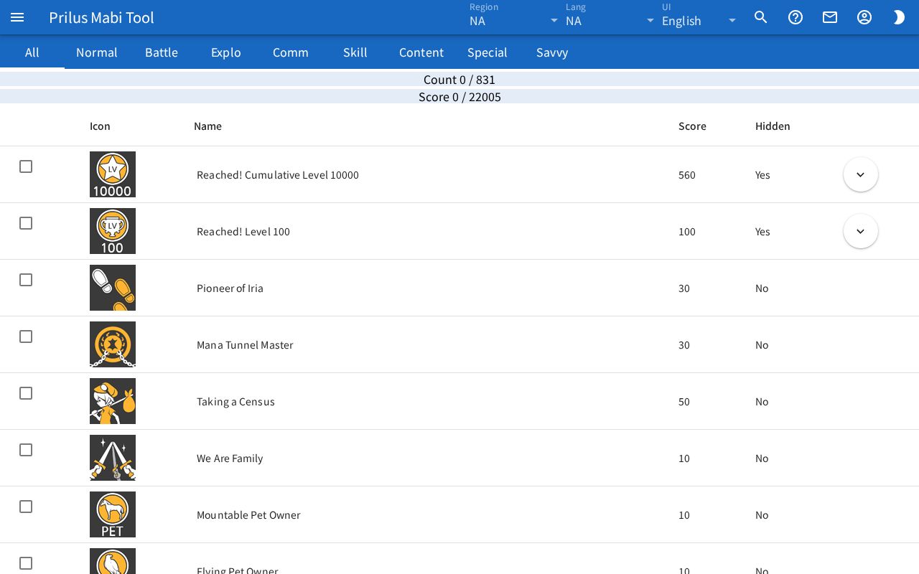Click the Cumulative Level 10000 achievement icon

(113, 174)
